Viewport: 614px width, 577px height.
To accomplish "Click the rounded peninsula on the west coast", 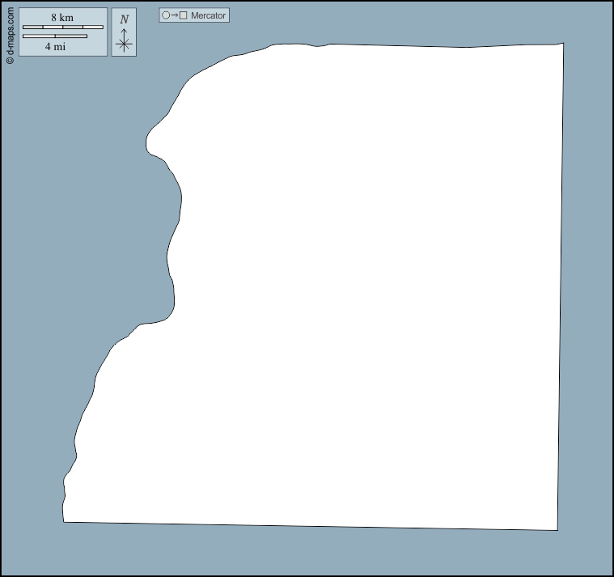I will click(155, 143).
